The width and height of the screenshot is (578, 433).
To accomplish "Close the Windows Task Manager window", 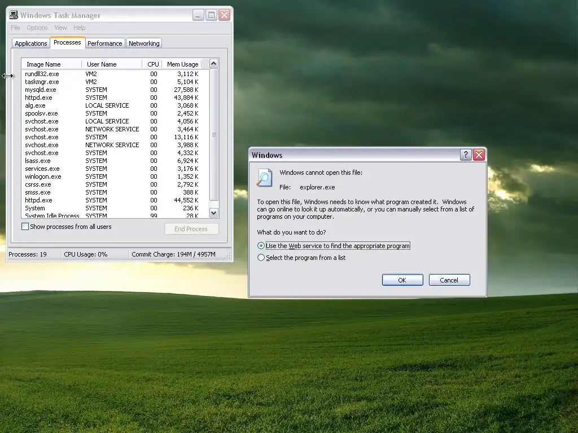I will pyautogui.click(x=224, y=15).
